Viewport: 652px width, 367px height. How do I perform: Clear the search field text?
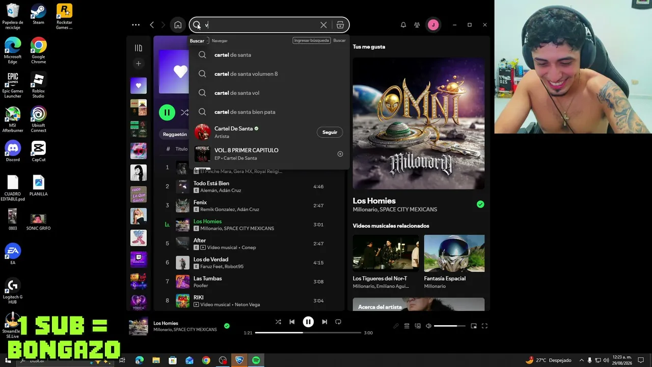pos(323,24)
